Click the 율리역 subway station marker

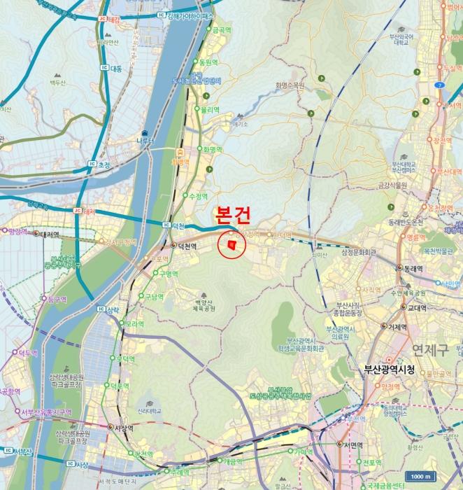197,108
